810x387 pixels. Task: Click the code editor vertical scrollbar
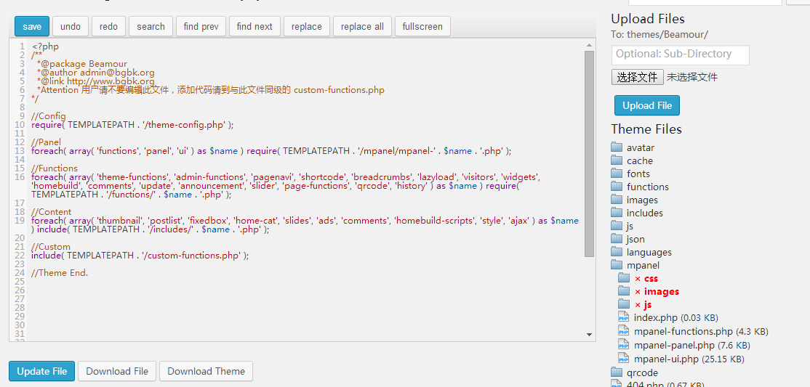[x=589, y=152]
